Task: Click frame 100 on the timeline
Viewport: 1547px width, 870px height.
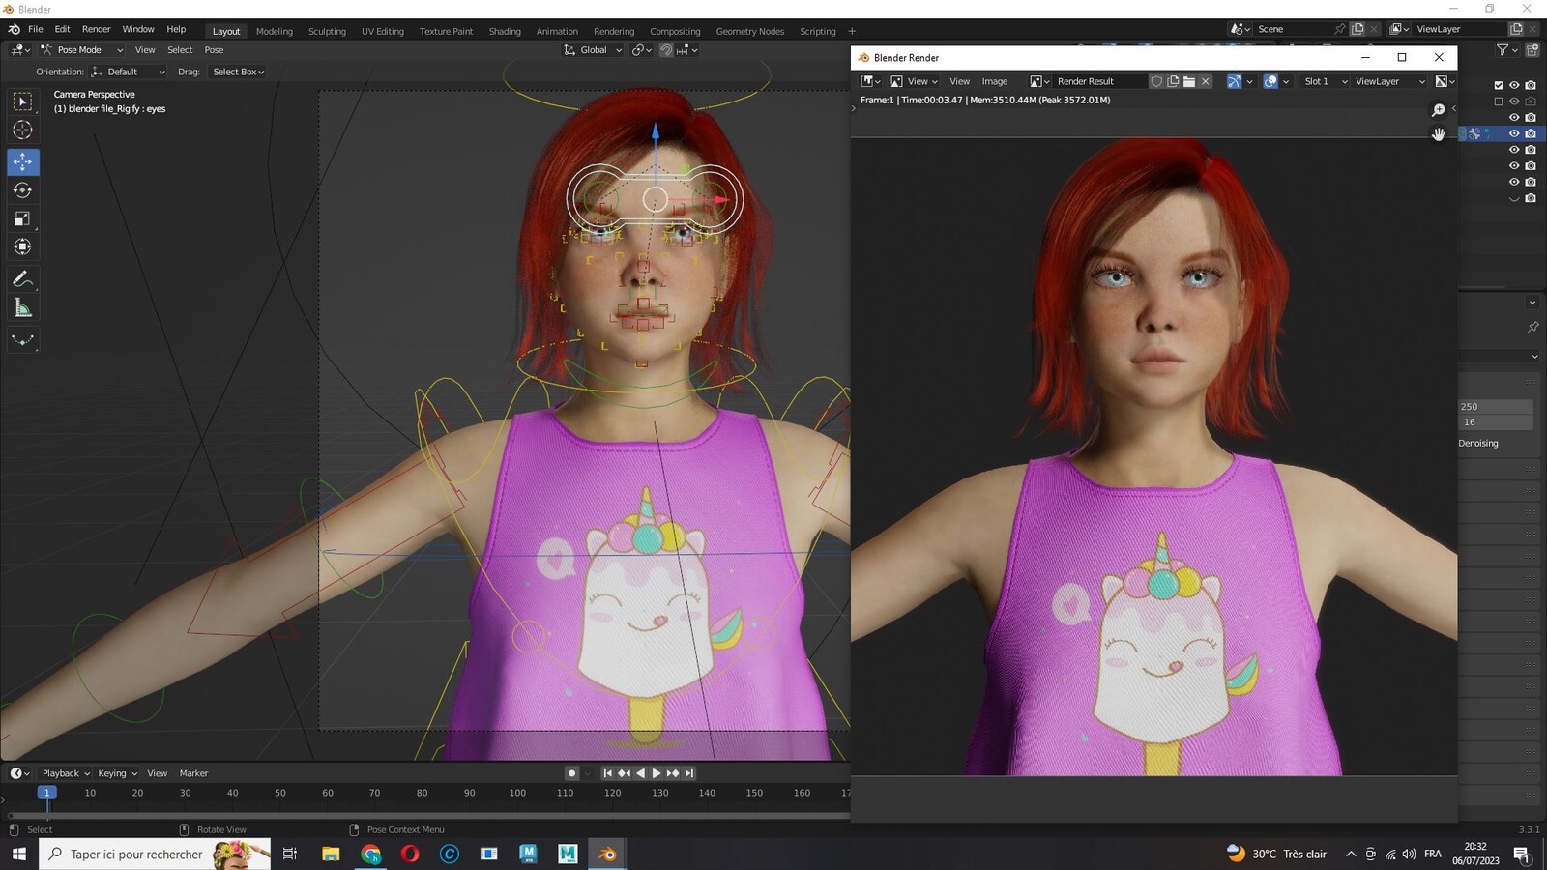Action: [517, 793]
